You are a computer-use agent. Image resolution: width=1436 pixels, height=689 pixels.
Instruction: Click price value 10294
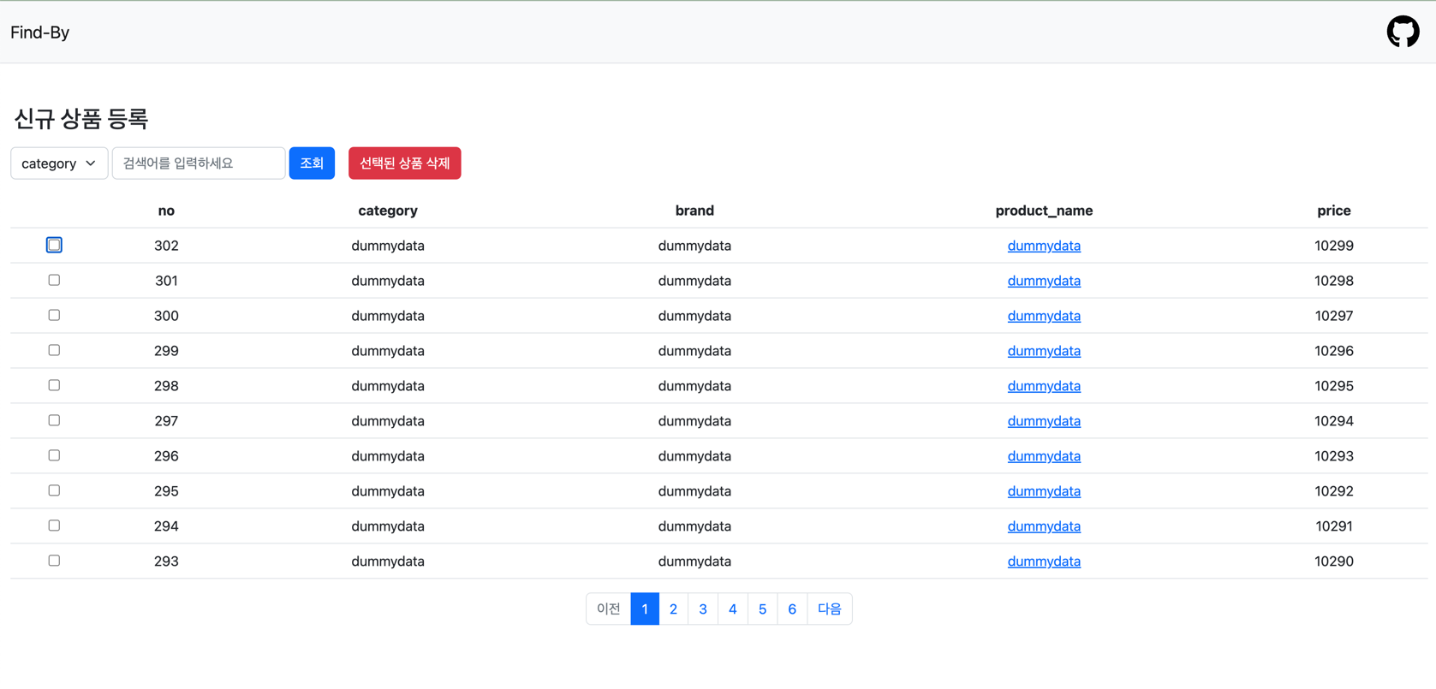coord(1334,421)
